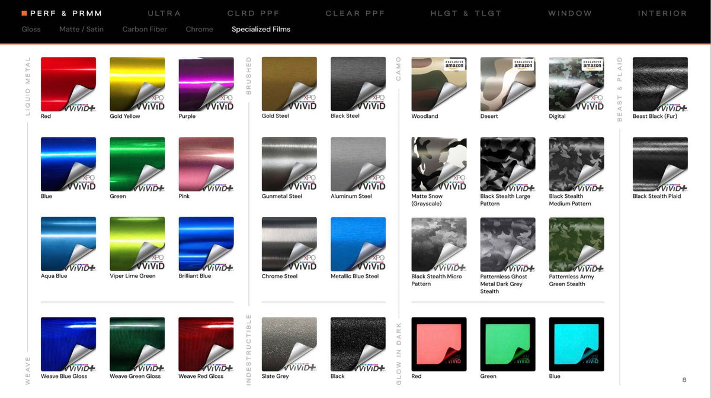
Task: Click the Gunmetal Steel swatch
Action: click(289, 164)
